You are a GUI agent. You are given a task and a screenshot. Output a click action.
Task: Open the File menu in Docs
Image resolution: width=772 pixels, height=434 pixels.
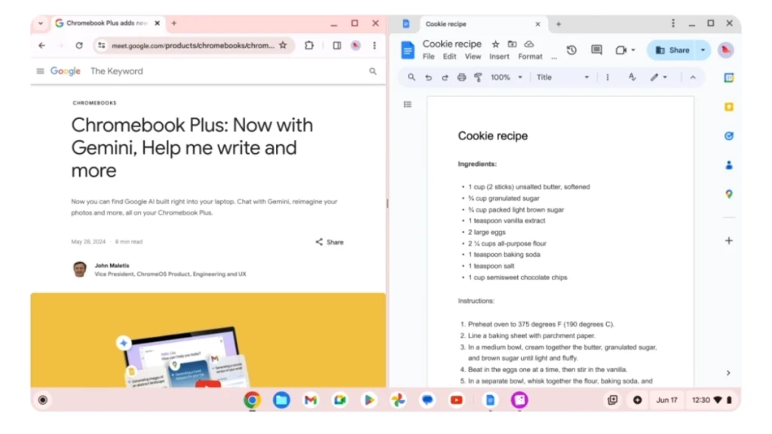tap(428, 57)
